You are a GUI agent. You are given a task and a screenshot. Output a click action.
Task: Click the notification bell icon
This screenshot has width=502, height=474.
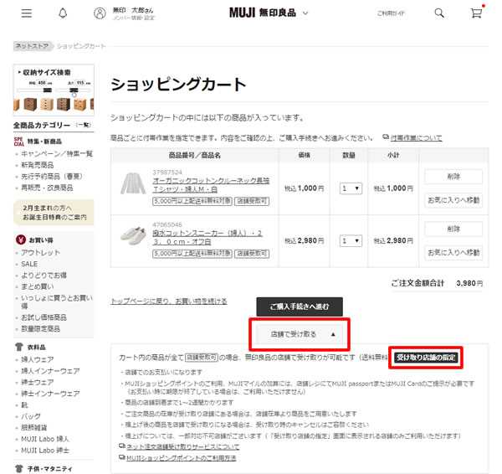pos(64,13)
